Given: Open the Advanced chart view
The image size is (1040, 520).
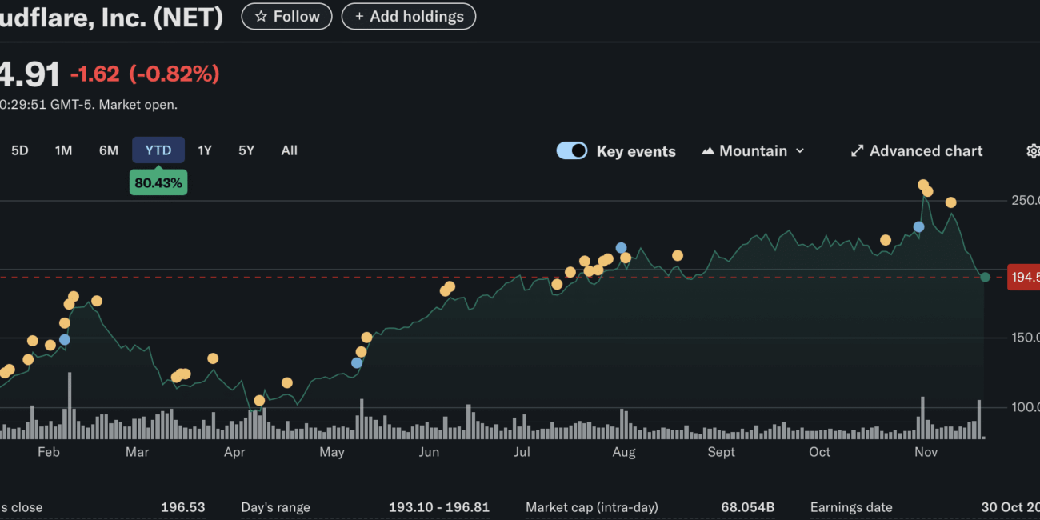Looking at the screenshot, I should pyautogui.click(x=917, y=151).
